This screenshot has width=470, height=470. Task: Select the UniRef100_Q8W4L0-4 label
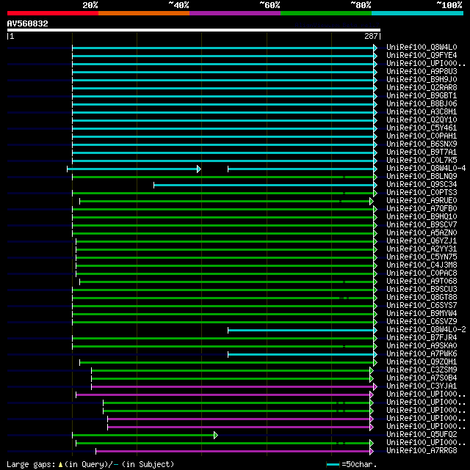pos(426,169)
